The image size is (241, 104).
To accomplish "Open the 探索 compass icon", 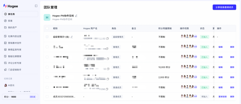I will 5,21.
